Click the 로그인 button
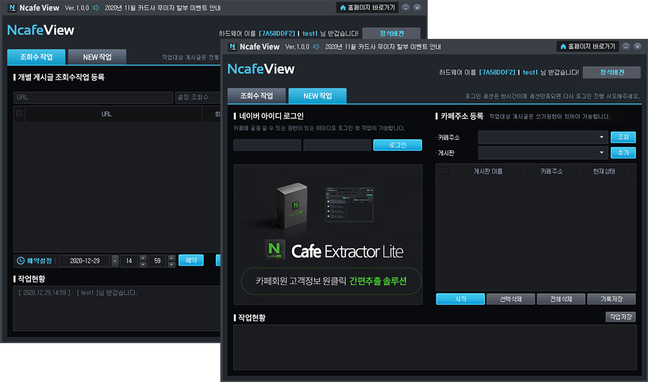The height and width of the screenshot is (382, 648). (398, 145)
